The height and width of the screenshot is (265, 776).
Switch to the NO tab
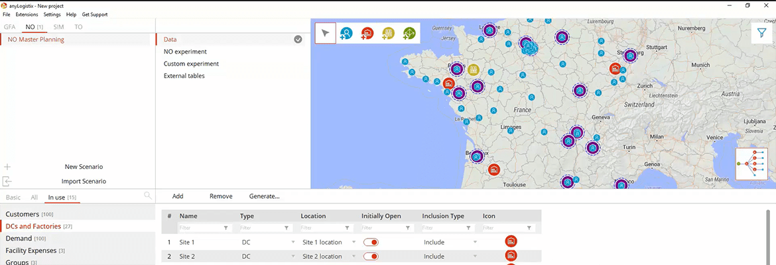click(34, 26)
